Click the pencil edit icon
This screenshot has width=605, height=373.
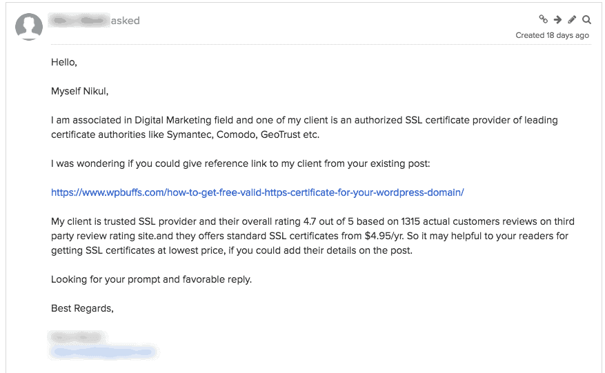(x=572, y=19)
